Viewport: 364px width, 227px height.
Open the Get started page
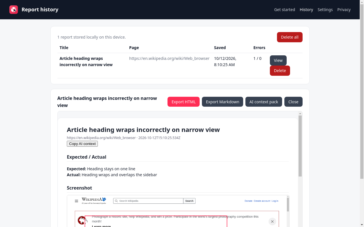[x=285, y=10]
